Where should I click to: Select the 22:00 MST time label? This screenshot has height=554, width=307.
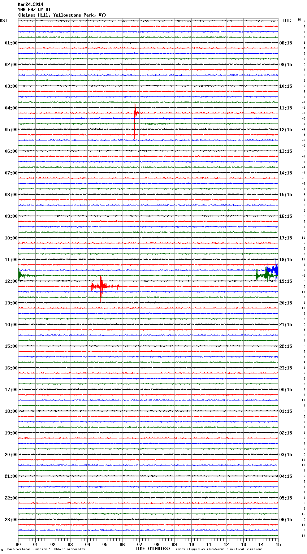(11, 498)
